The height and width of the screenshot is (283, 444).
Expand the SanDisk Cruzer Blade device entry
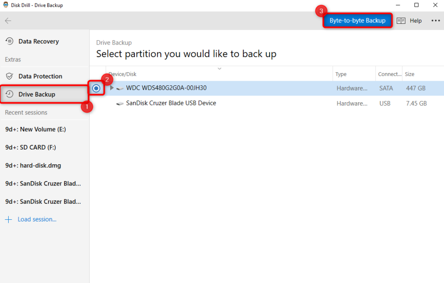coord(111,103)
